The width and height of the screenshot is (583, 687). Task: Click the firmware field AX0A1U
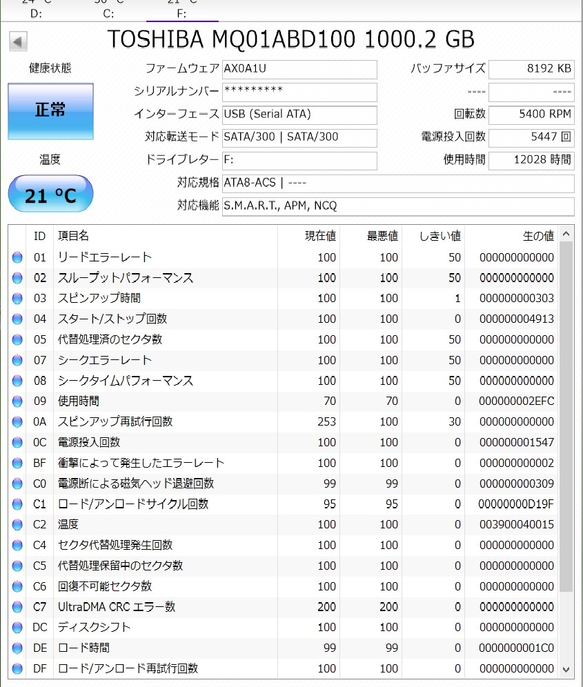(x=299, y=69)
